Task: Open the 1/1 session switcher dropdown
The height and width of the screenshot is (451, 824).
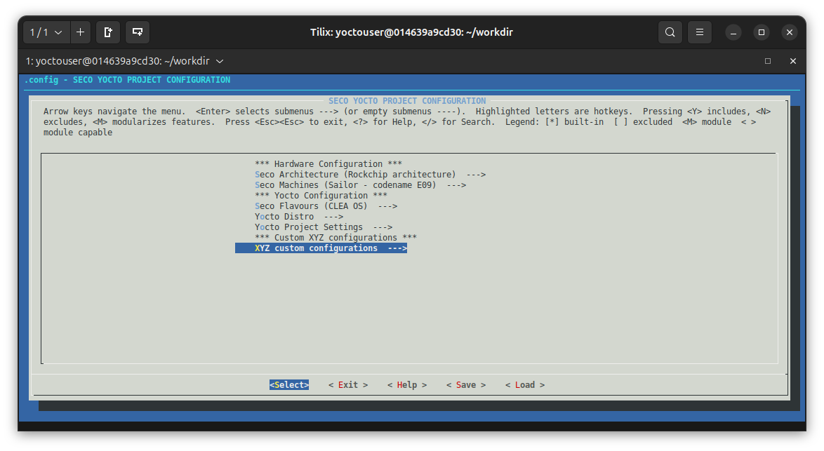Action: point(46,32)
